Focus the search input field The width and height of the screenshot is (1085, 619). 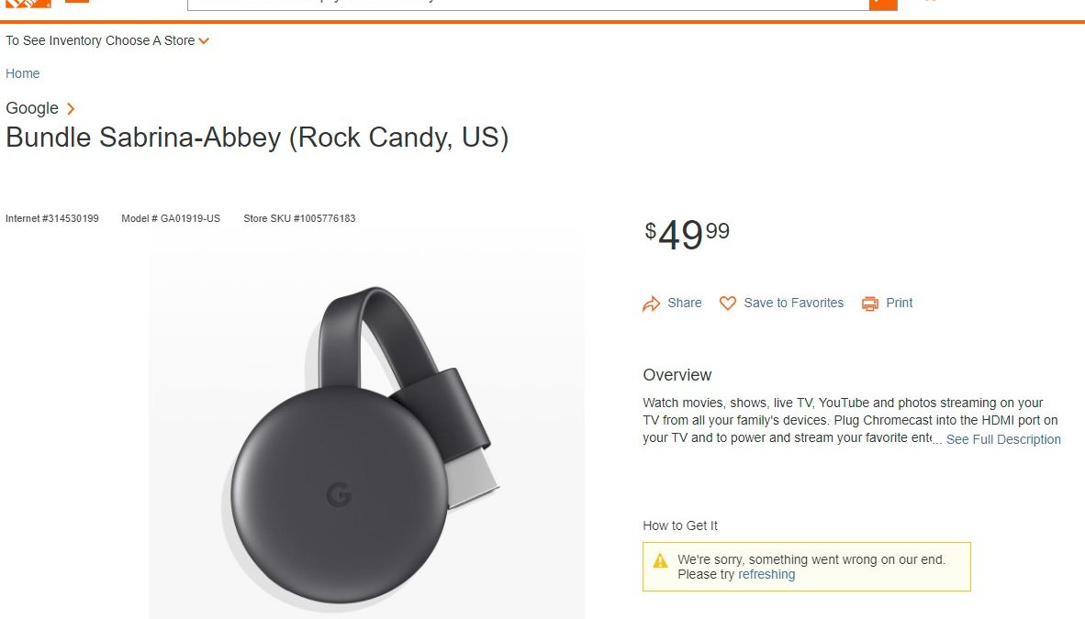pos(528,4)
